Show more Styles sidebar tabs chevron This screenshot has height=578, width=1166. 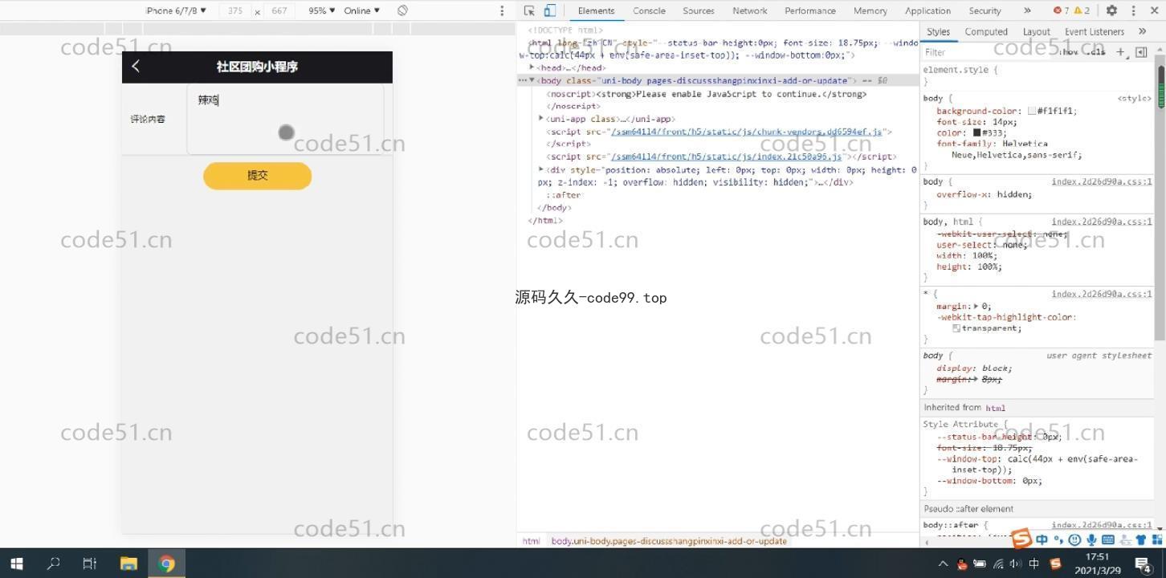[x=1142, y=31]
